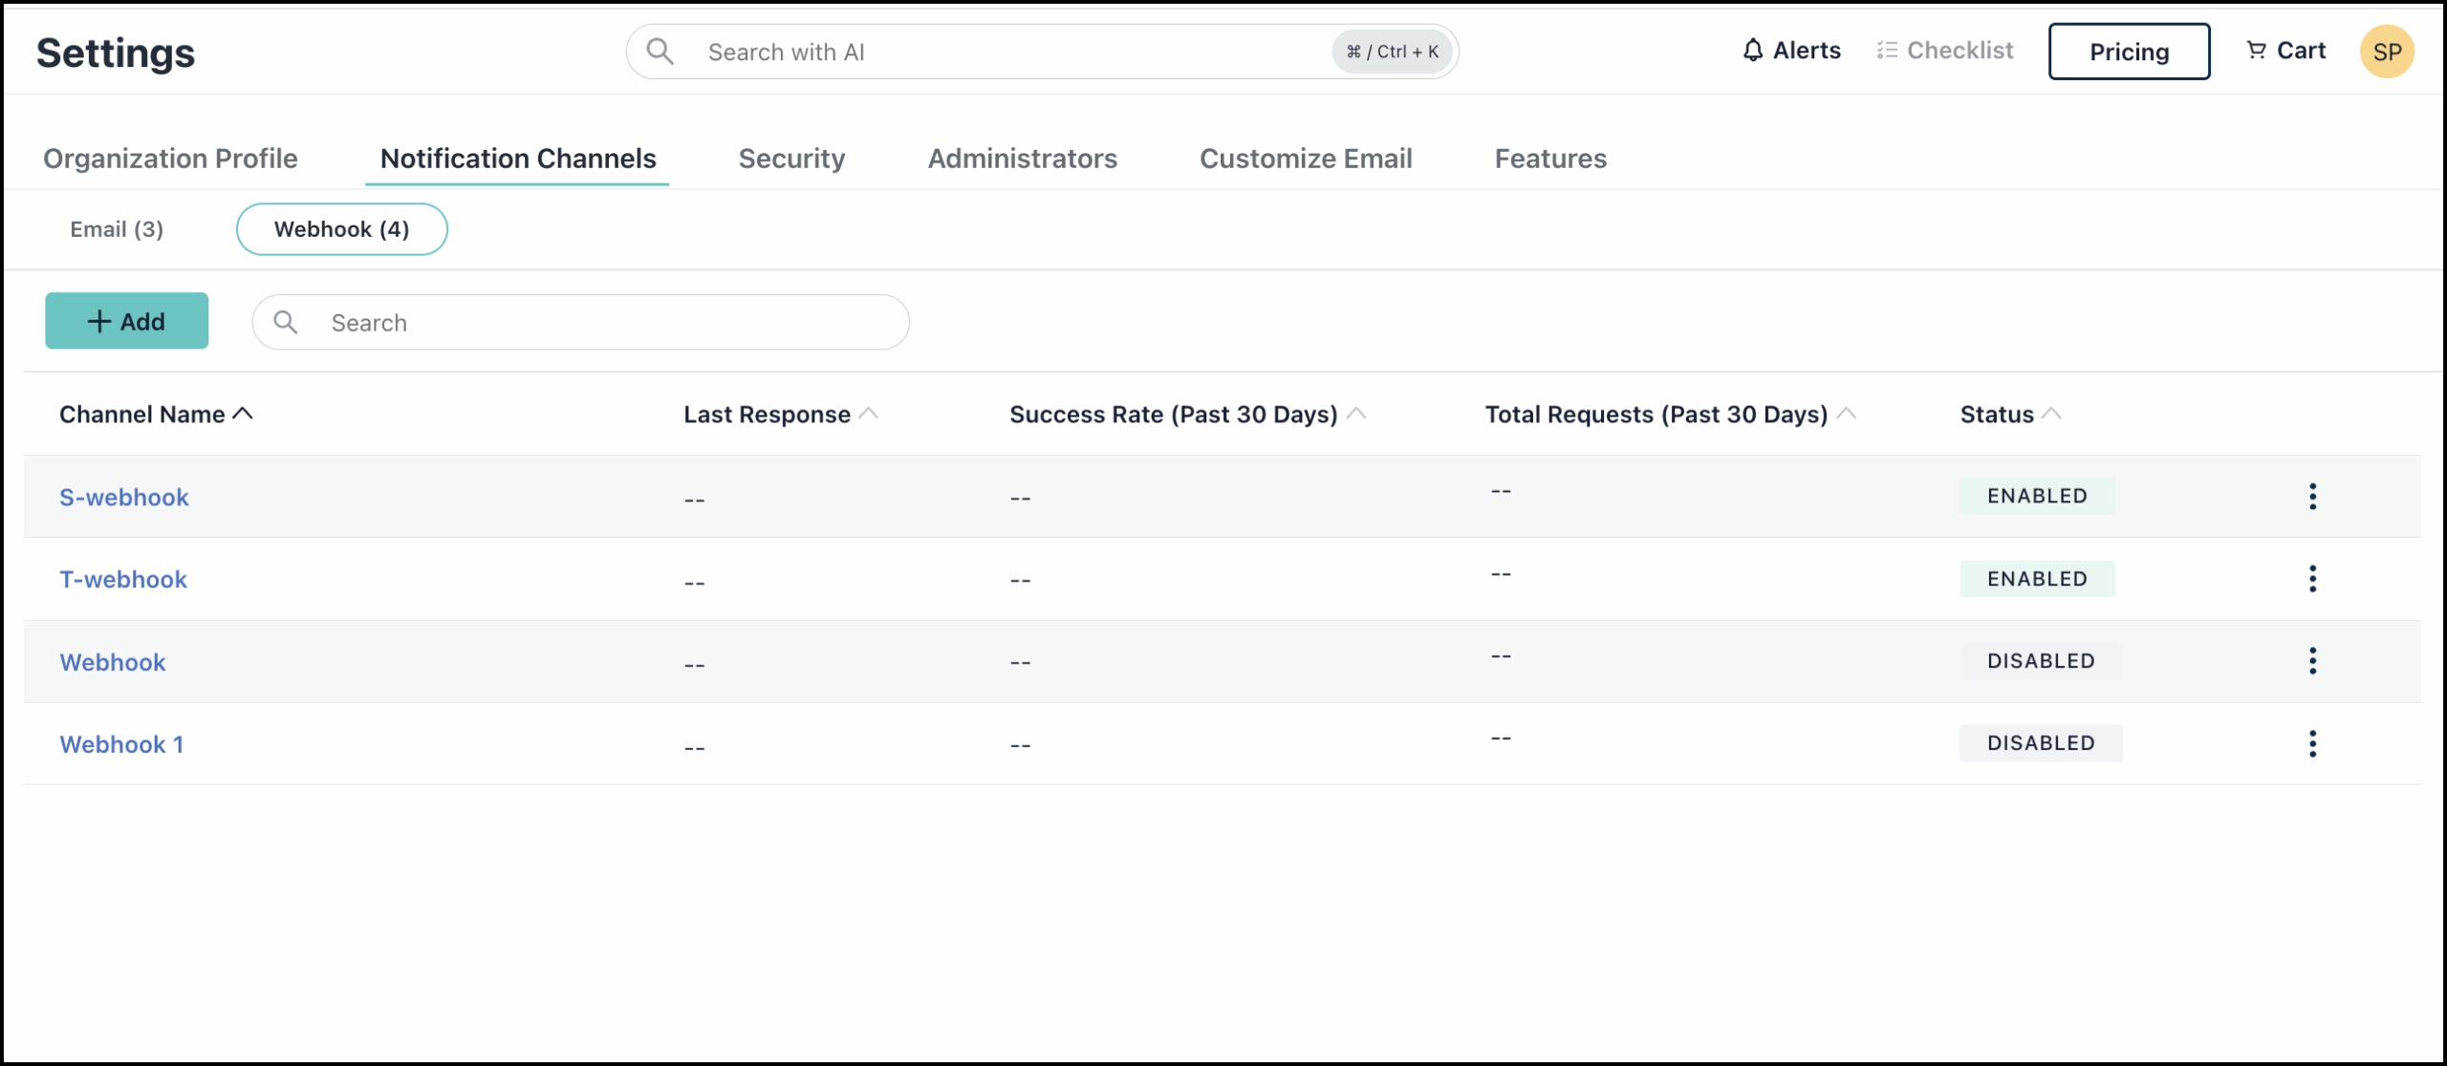Toggle the Disabled status of Webhook
Screen dimensions: 2447x1066
click(x=2041, y=660)
